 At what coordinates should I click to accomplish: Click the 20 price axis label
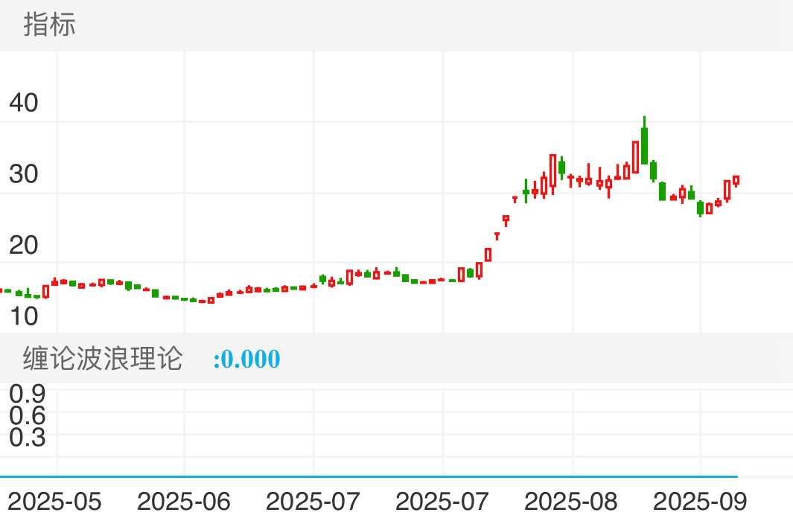coord(23,246)
